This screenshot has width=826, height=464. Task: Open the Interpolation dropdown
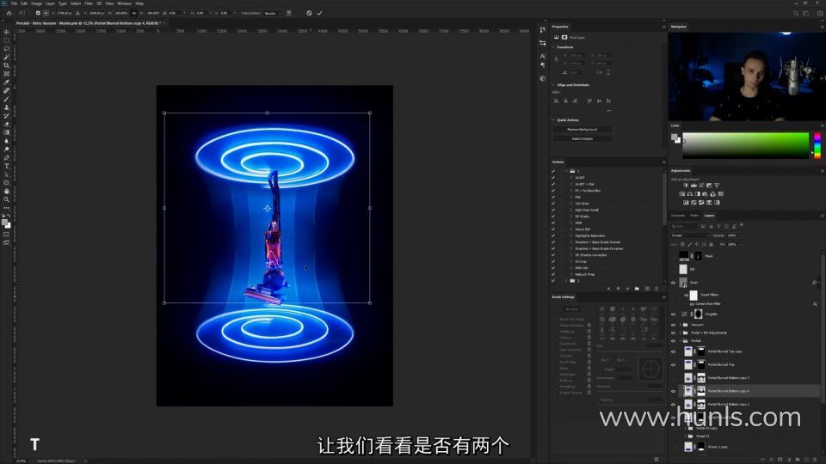273,13
